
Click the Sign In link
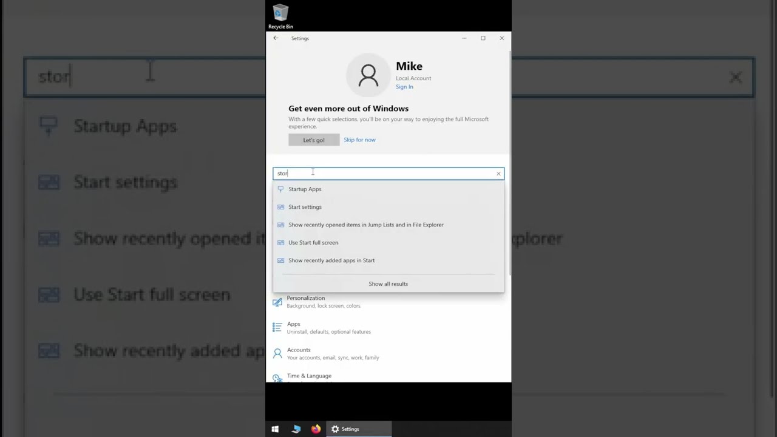[404, 87]
